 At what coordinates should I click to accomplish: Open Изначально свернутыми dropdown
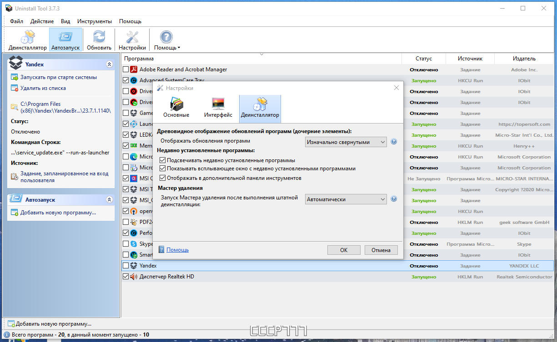[x=346, y=142]
